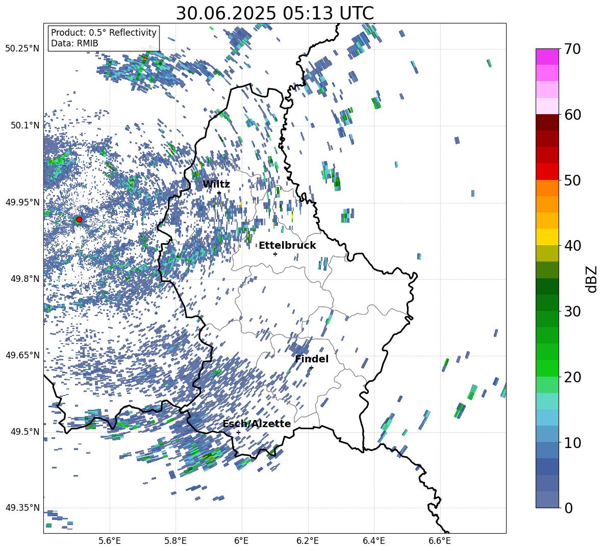Click the 60 tick on colorbar

[x=573, y=115]
